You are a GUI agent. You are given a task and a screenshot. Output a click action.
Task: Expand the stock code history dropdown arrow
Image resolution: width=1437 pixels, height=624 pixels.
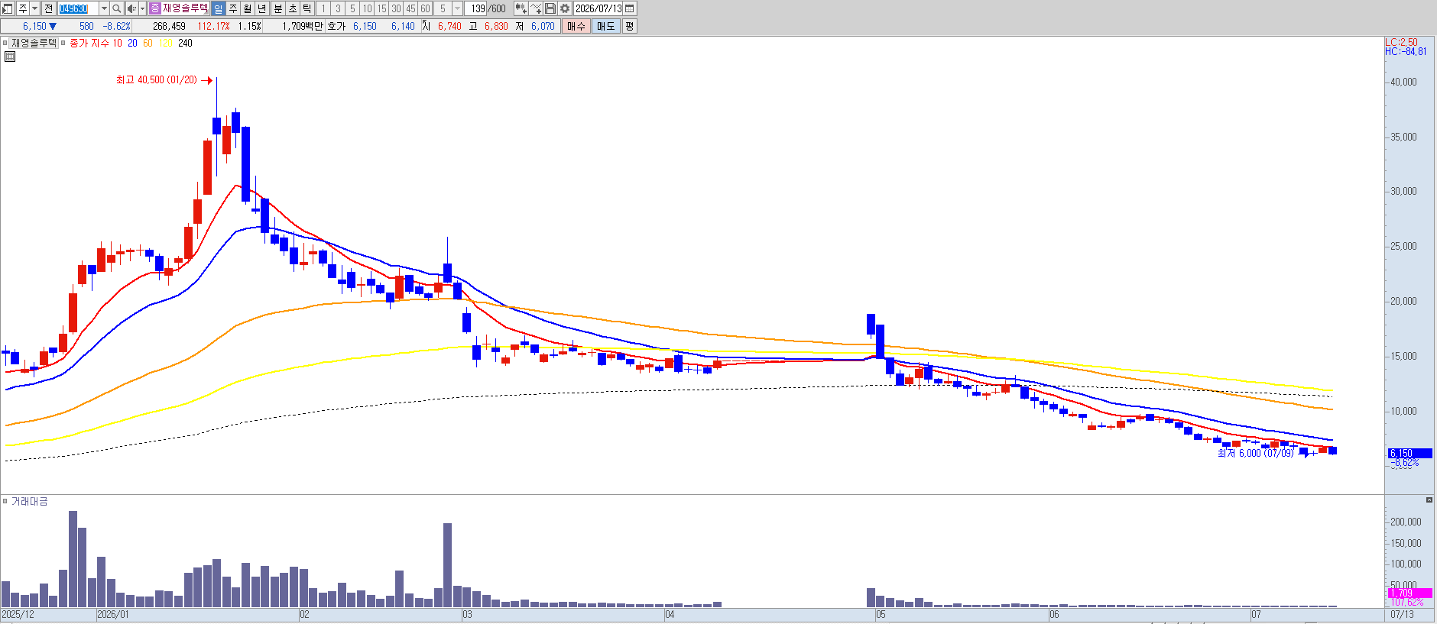(x=104, y=8)
